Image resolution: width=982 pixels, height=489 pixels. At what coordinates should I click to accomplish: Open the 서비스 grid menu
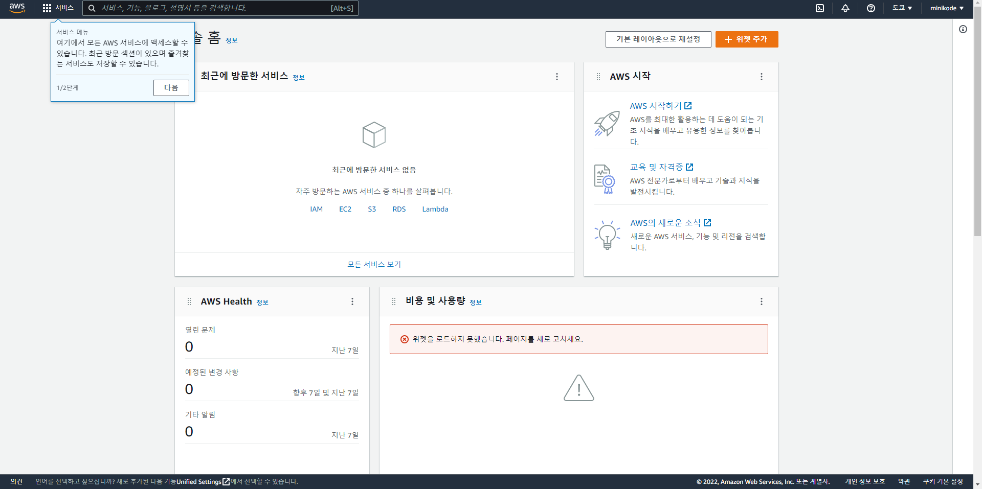pos(58,8)
